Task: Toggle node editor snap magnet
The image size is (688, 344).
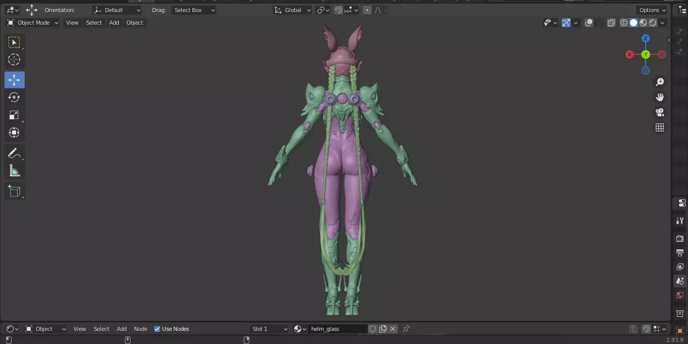Action: tap(646, 329)
